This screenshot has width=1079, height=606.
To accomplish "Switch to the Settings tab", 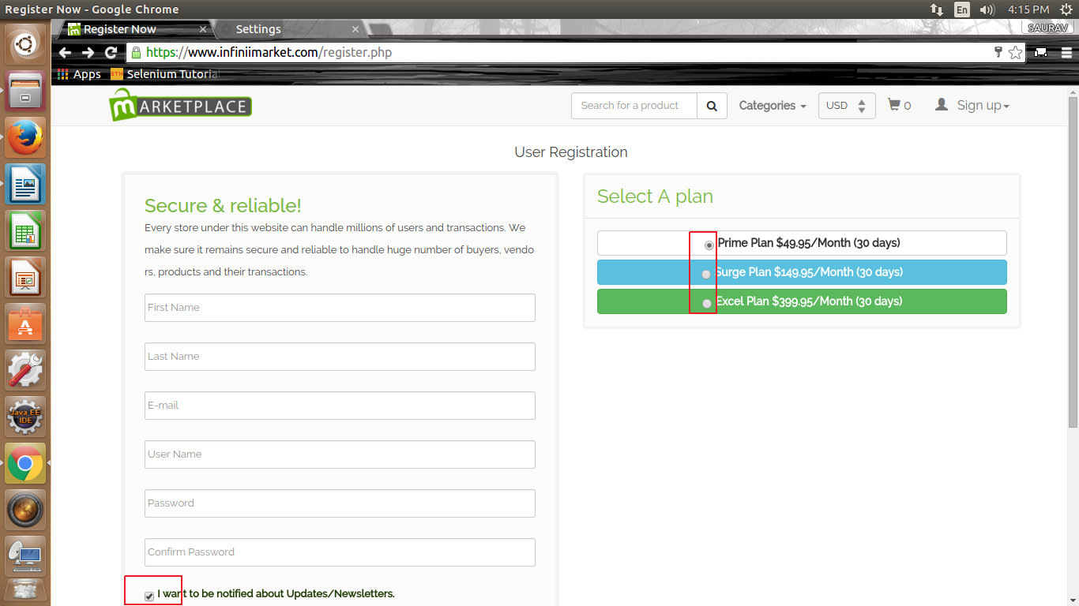I will (x=258, y=29).
